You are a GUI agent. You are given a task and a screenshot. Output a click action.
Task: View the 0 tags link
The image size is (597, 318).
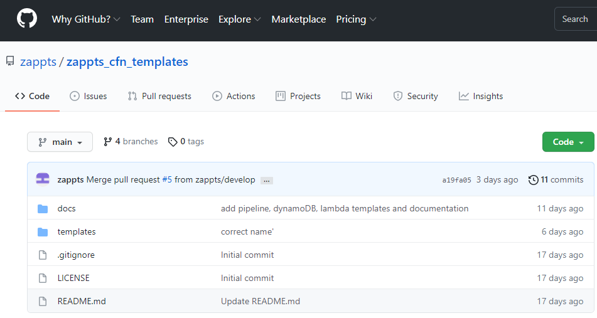(x=186, y=142)
